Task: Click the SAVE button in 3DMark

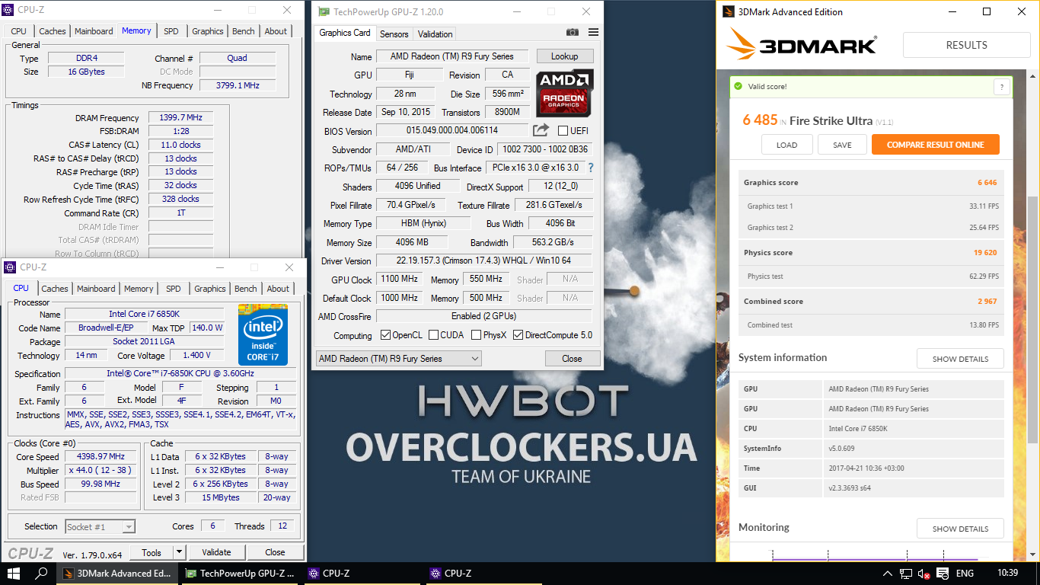Action: click(x=842, y=145)
